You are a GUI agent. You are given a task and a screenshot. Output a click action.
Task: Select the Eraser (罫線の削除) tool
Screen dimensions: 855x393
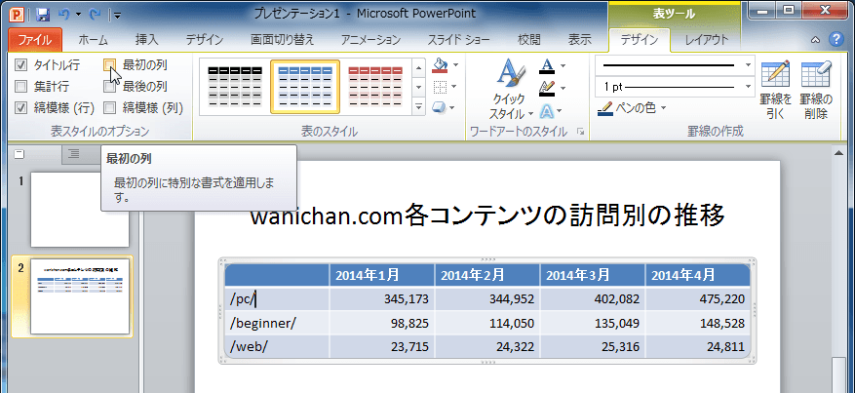(816, 89)
